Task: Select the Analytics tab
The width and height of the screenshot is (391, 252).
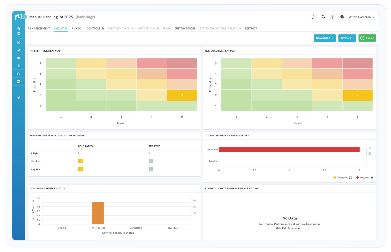Action: [61, 29]
